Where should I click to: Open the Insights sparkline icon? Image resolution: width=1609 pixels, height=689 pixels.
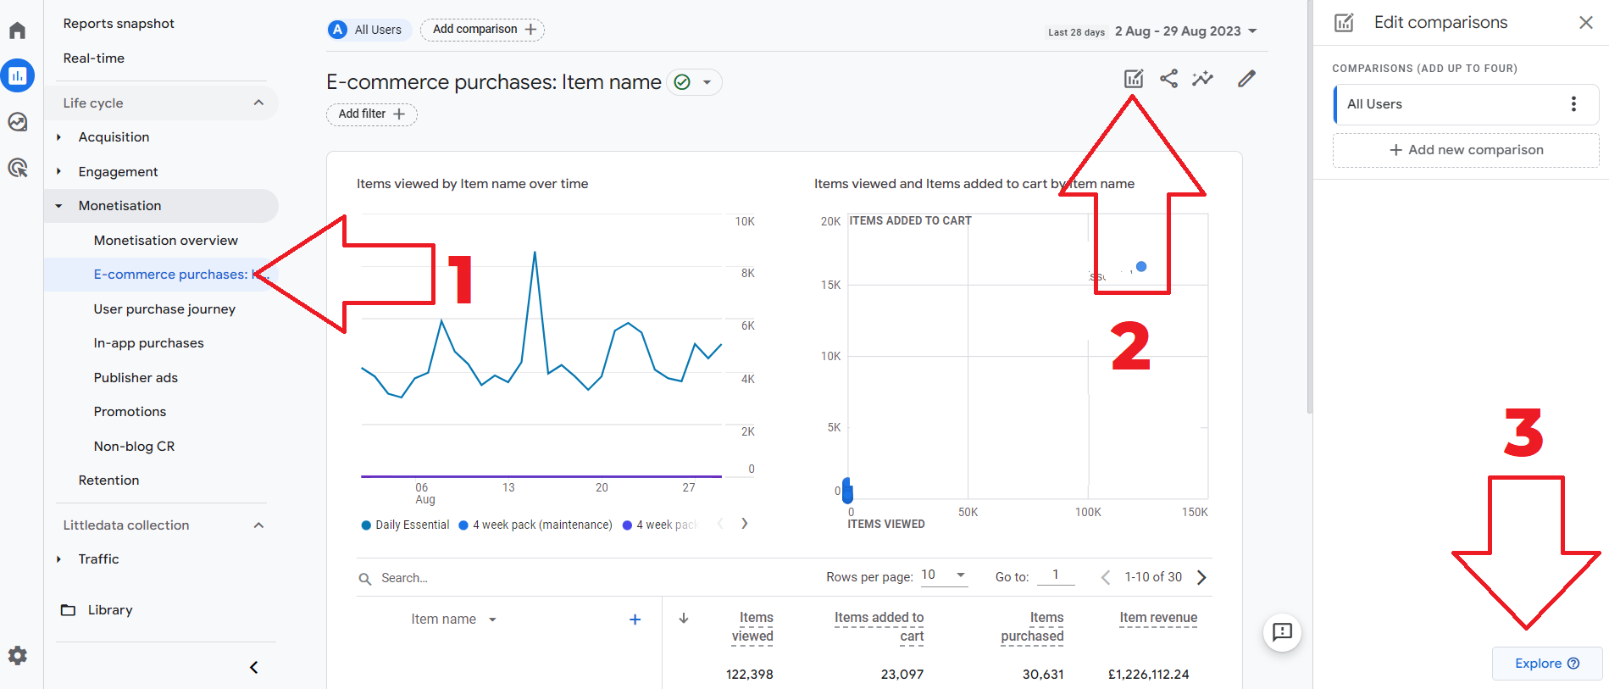1202,79
